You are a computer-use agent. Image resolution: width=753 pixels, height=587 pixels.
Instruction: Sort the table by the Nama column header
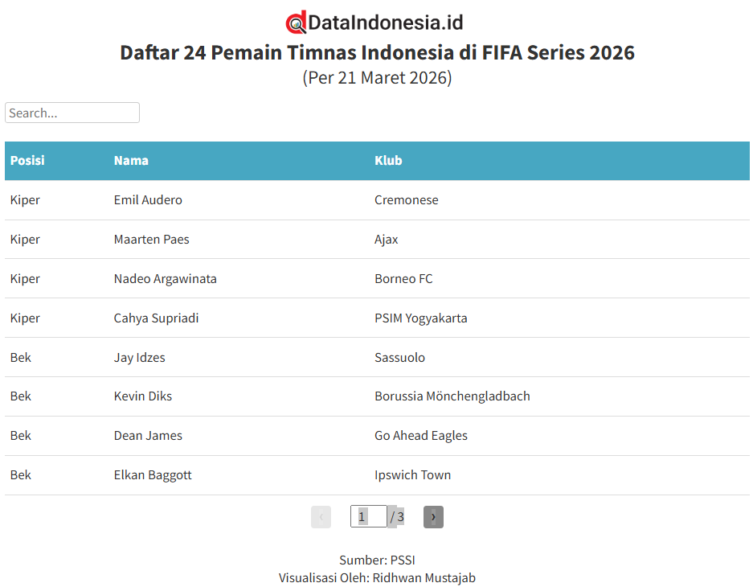click(131, 160)
